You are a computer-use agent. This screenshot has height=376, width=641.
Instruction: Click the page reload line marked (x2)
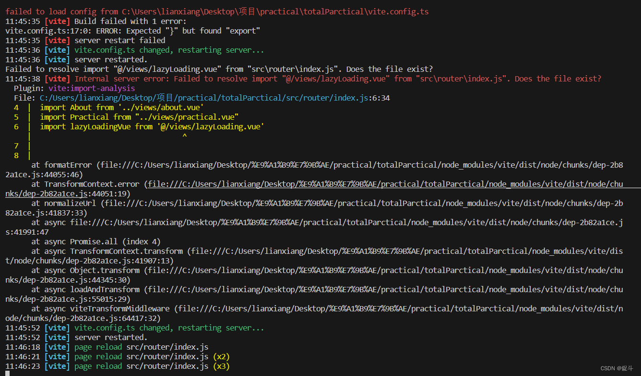click(x=118, y=356)
